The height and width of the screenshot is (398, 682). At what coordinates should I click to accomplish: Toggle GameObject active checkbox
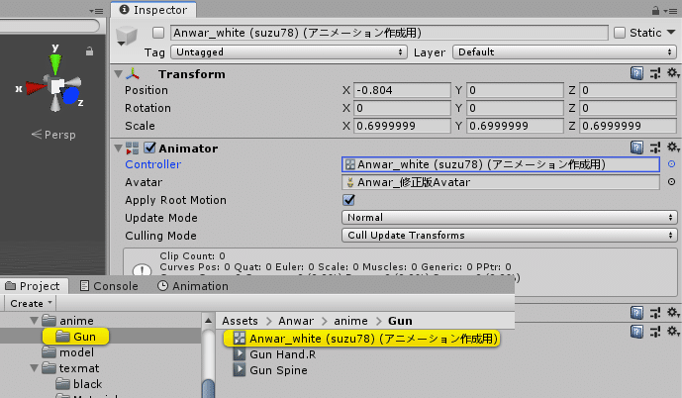(158, 33)
